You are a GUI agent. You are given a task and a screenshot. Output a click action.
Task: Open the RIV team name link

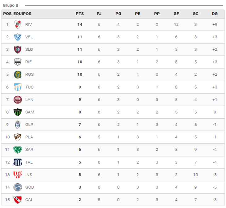(x=28, y=24)
